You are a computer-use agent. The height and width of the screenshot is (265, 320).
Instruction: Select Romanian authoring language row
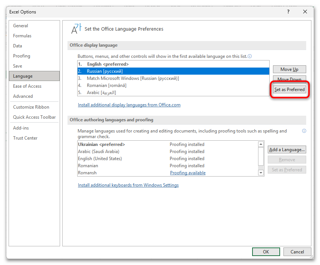click(x=168, y=166)
